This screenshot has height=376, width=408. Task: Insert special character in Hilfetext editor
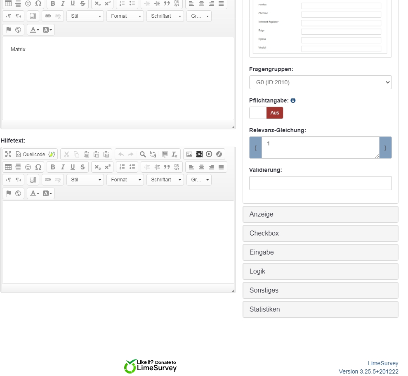pos(38,167)
